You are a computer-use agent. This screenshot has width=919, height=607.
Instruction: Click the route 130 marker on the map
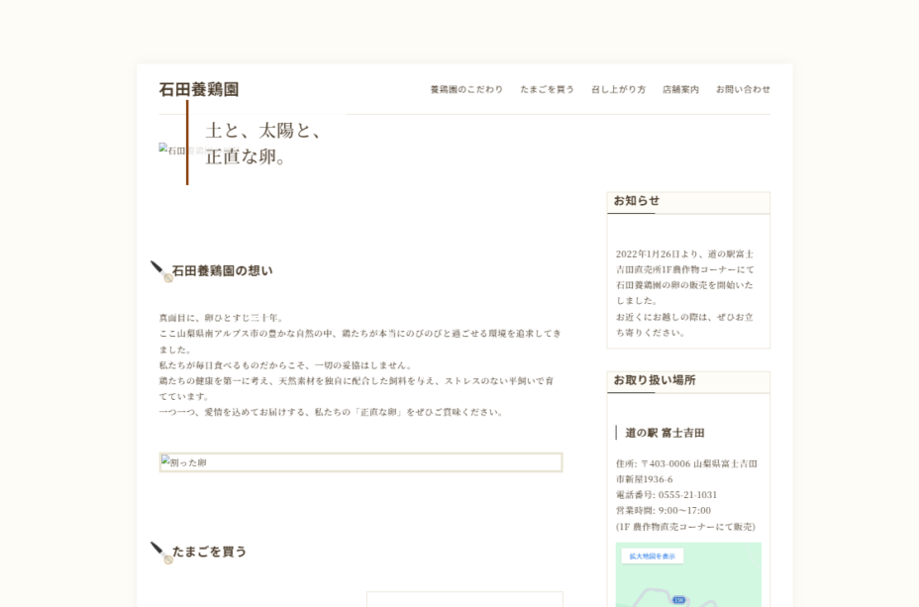pyautogui.click(x=678, y=600)
